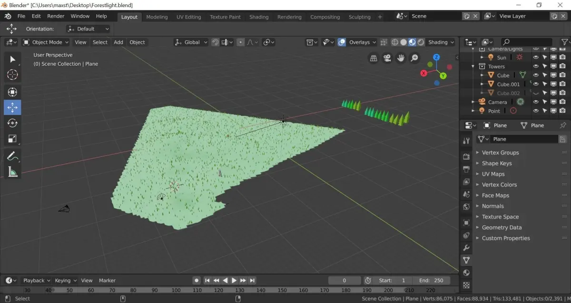Switch to the Sculpting workspace tab
Screen dimensions: 571x303
(x=359, y=17)
